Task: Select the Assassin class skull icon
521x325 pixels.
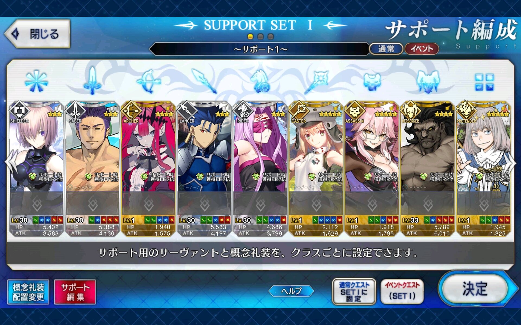Action: click(372, 81)
